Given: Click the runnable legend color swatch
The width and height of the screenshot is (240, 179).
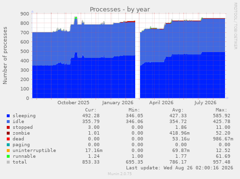Looking at the screenshot, I should pos(8,156).
